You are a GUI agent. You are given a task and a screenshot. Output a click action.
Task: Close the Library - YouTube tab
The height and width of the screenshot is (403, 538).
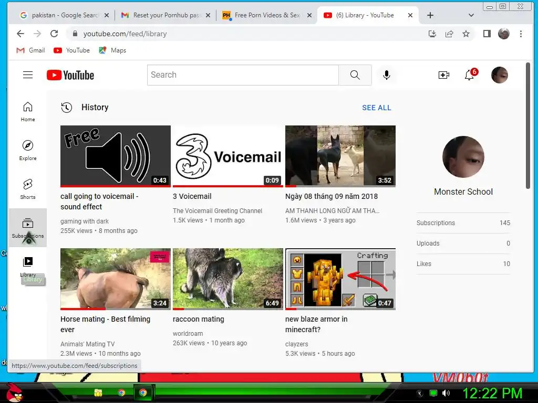(x=410, y=15)
